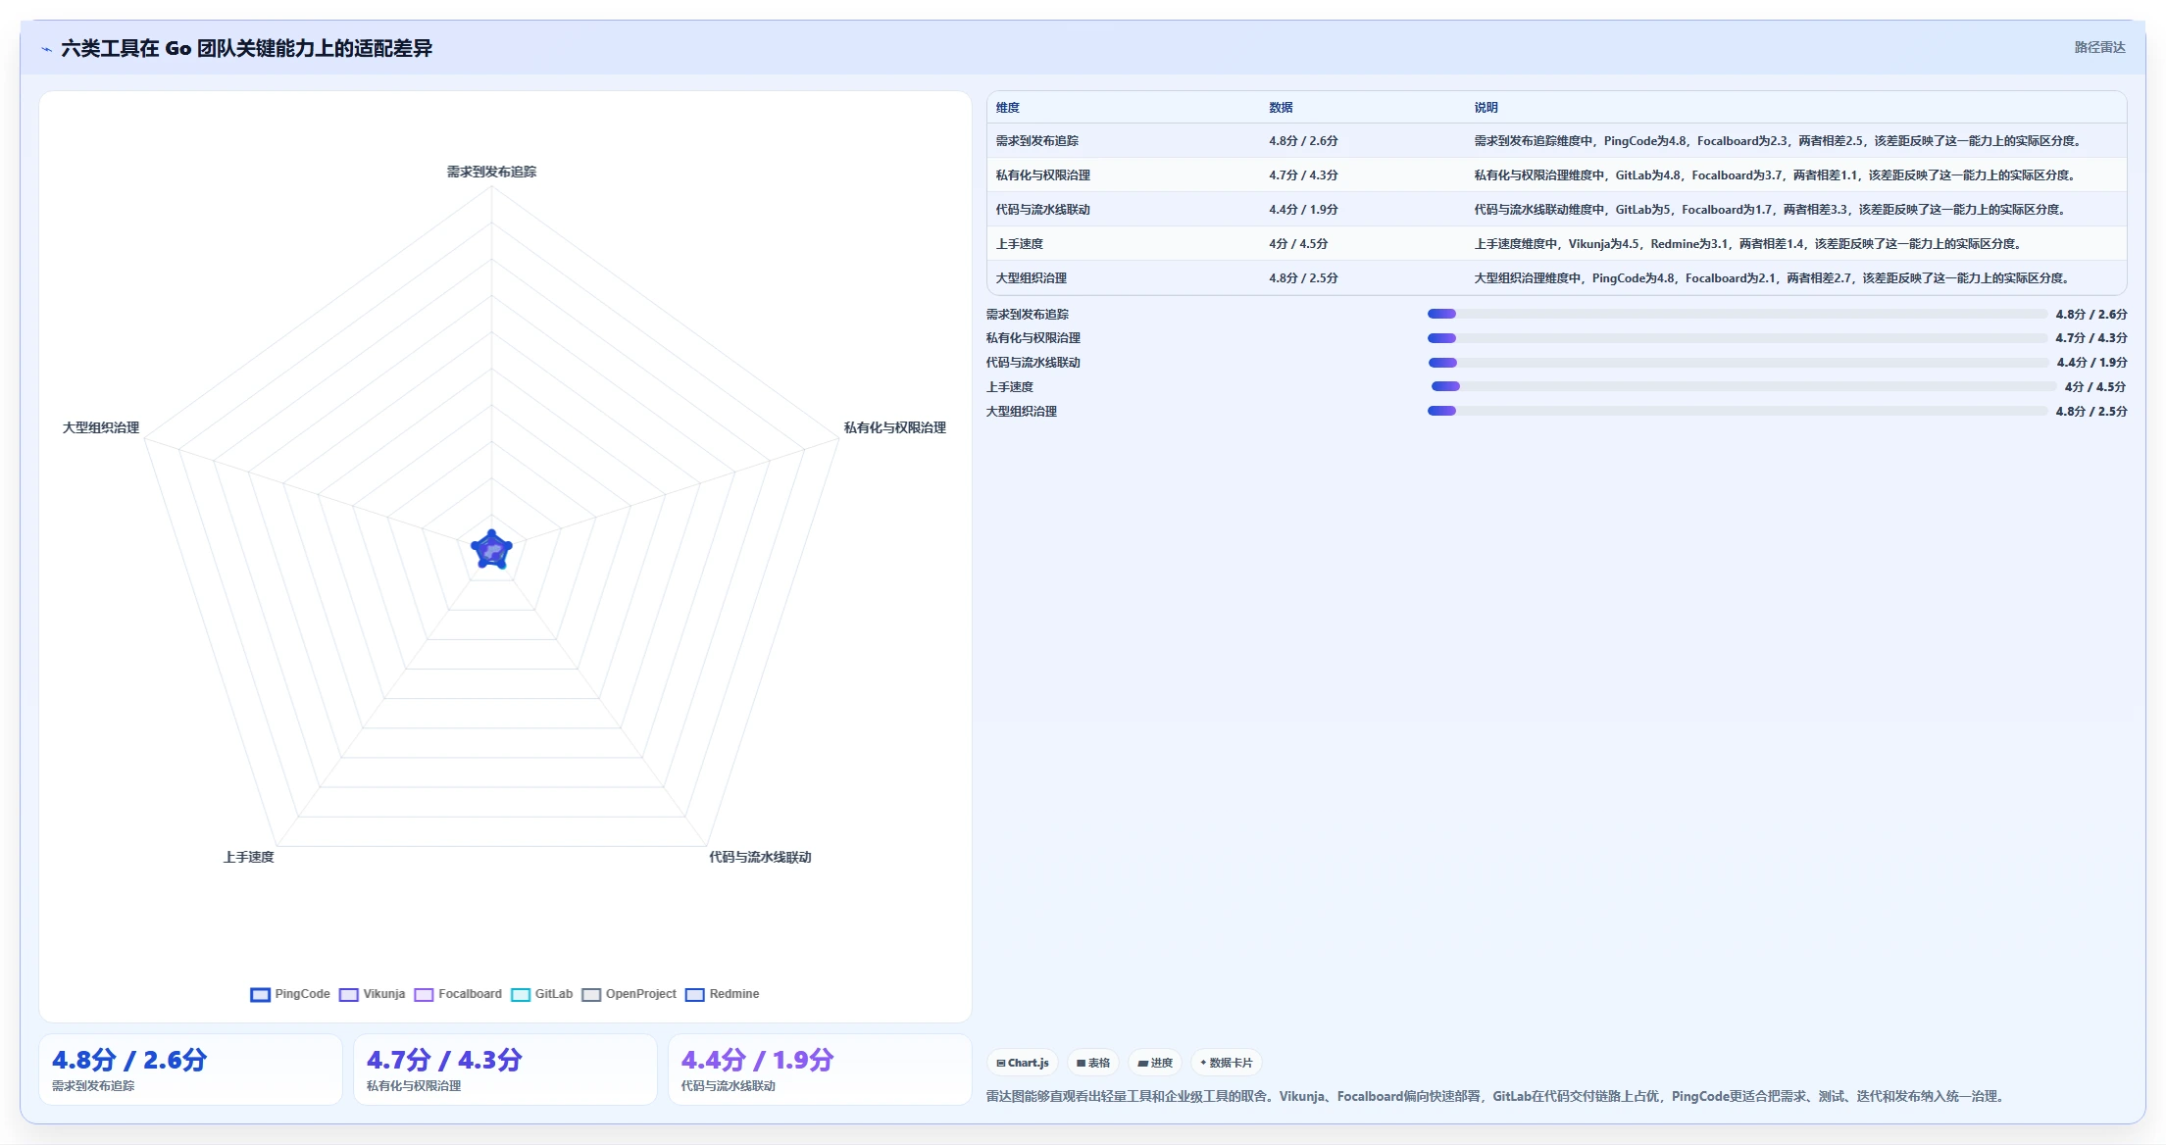Click progress bar for 代码与流水线联动
Image resolution: width=2166 pixels, height=1145 pixels.
pos(1738,363)
